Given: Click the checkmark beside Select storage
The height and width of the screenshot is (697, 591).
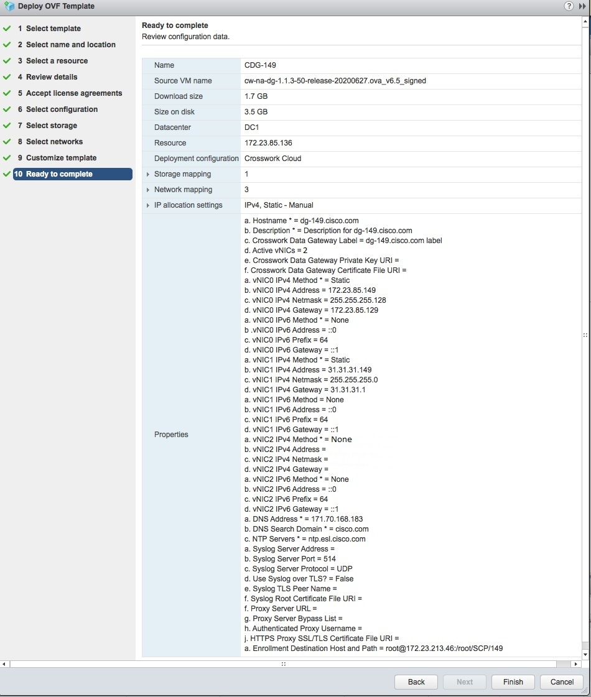Looking at the screenshot, I should (x=6, y=125).
